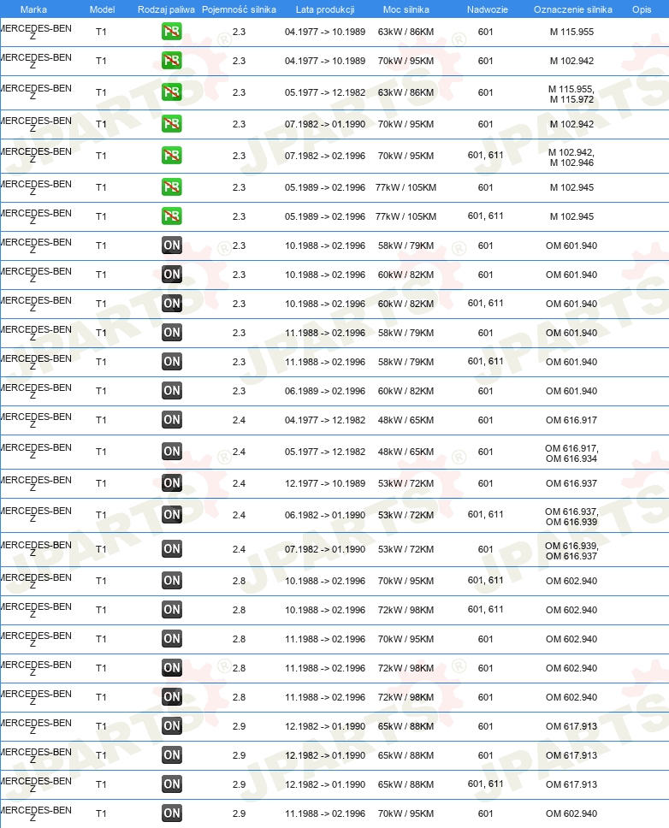Select '11.1988 -> 02.1996' in the 2.9 row
This screenshot has height=828, width=669.
click(325, 813)
